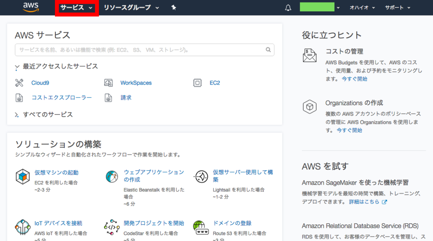The image size is (433, 241).
Task: Click the コストエクスプローラー document icon
Action: pyautogui.click(x=19, y=98)
